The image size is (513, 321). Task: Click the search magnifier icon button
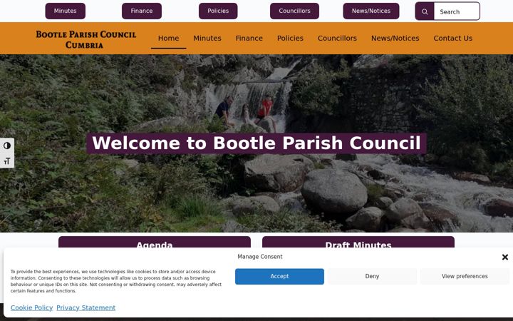coord(425,11)
